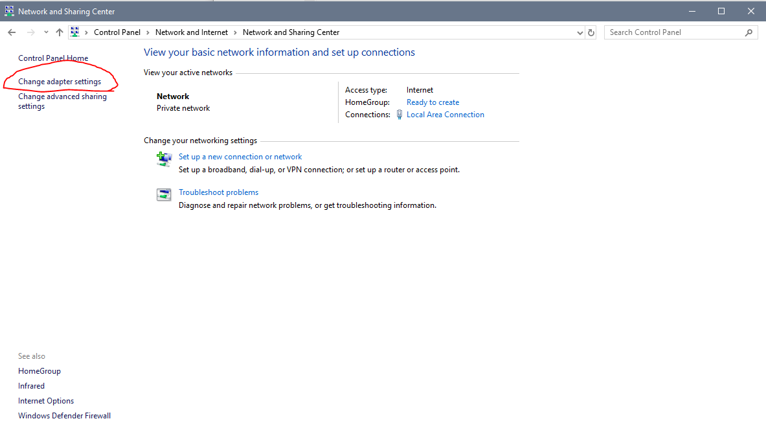Open the Local Area Connection link

445,115
